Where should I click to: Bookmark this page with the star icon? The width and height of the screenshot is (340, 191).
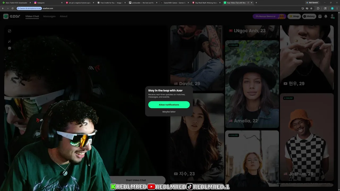coord(311,8)
